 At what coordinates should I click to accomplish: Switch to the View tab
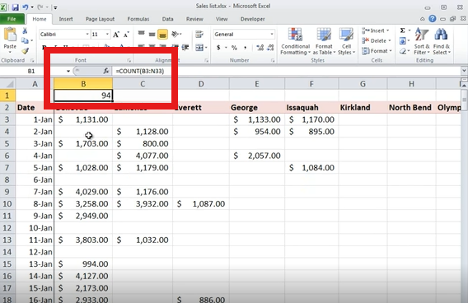tap(222, 19)
